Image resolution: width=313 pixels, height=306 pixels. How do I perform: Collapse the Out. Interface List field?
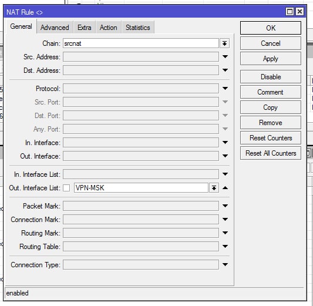tap(225, 187)
